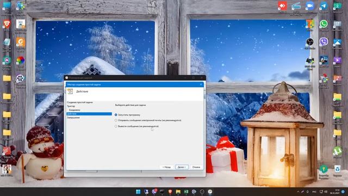The image size is (348, 196).
Task: Go to the 'Завершение' wizard step
Action: tap(73, 118)
